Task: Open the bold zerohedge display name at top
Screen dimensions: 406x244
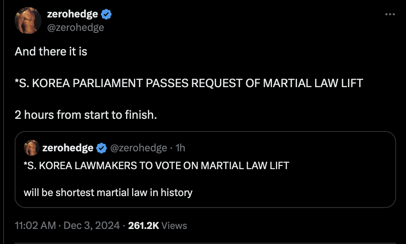Action: click(x=72, y=14)
